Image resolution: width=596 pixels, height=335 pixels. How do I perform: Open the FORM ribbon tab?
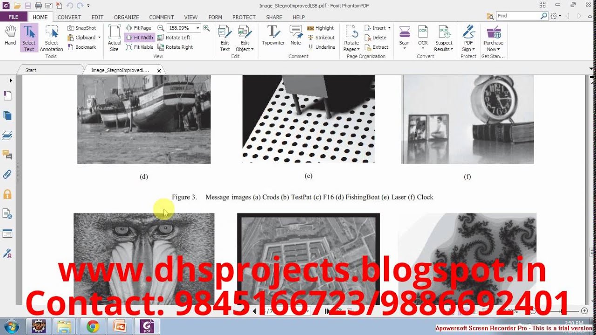point(215,17)
